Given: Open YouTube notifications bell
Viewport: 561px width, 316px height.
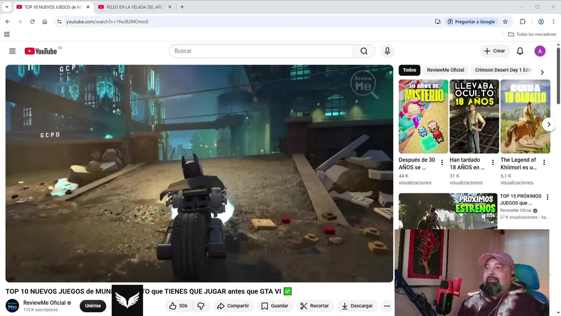Looking at the screenshot, I should point(520,51).
